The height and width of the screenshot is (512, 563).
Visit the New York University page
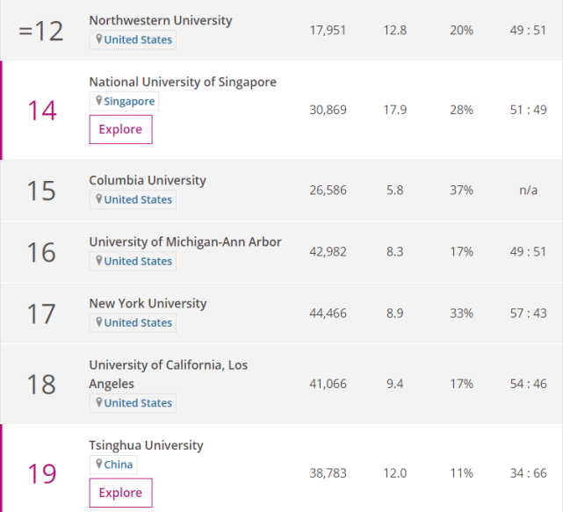(148, 303)
